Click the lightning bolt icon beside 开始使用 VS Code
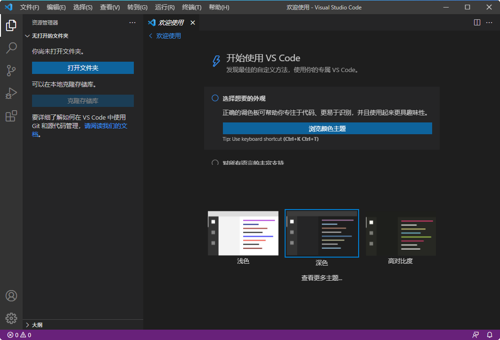The width and height of the screenshot is (500, 340). point(216,61)
